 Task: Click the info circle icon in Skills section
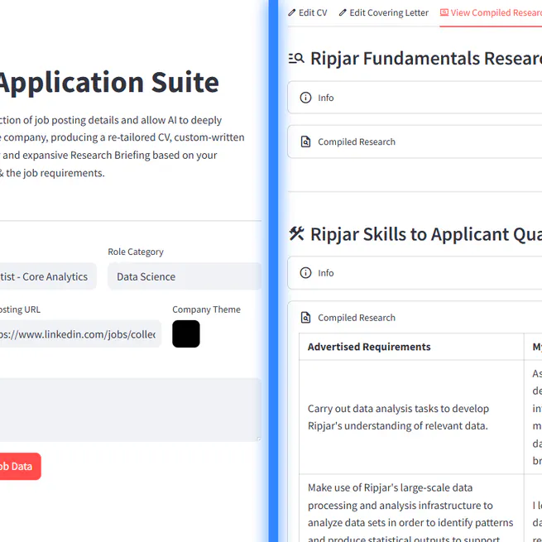305,273
